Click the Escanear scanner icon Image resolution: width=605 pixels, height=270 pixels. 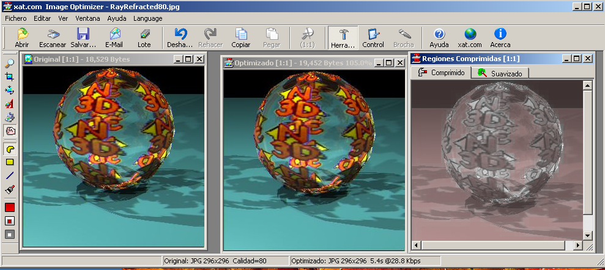pyautogui.click(x=53, y=34)
